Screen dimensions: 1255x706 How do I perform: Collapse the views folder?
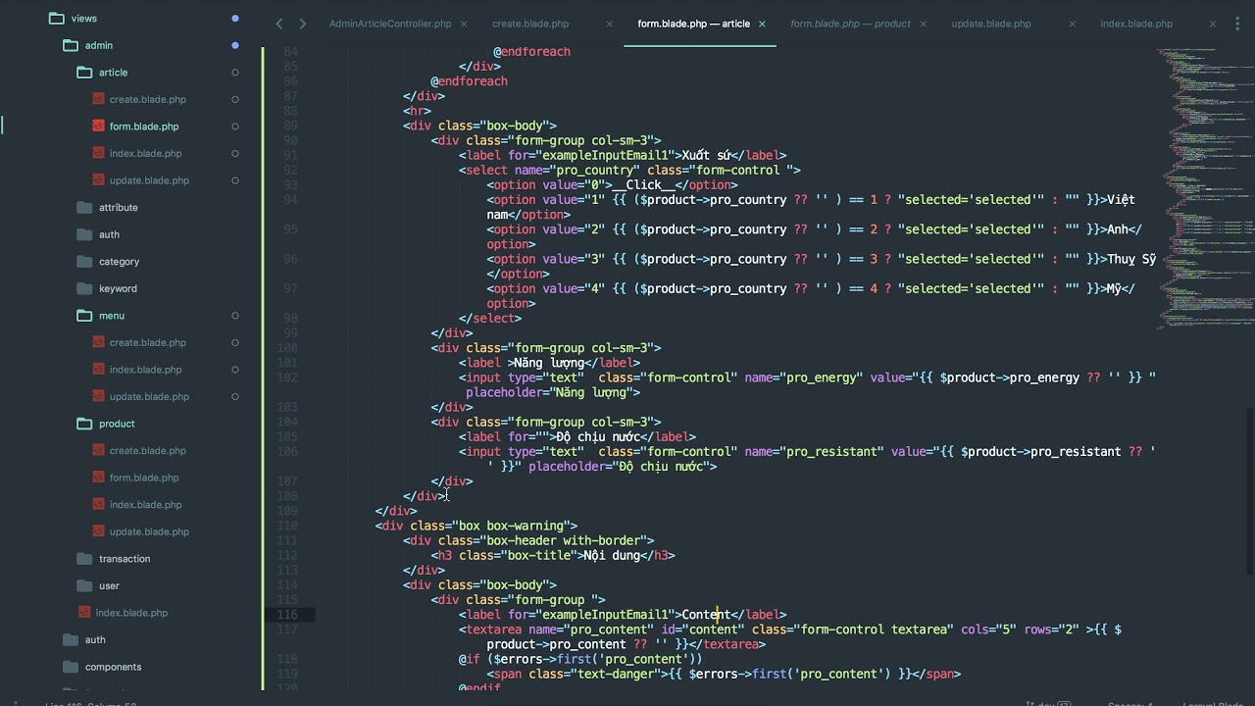72,19
